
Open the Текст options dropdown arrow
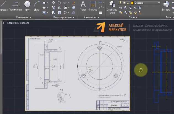pos(83,12)
